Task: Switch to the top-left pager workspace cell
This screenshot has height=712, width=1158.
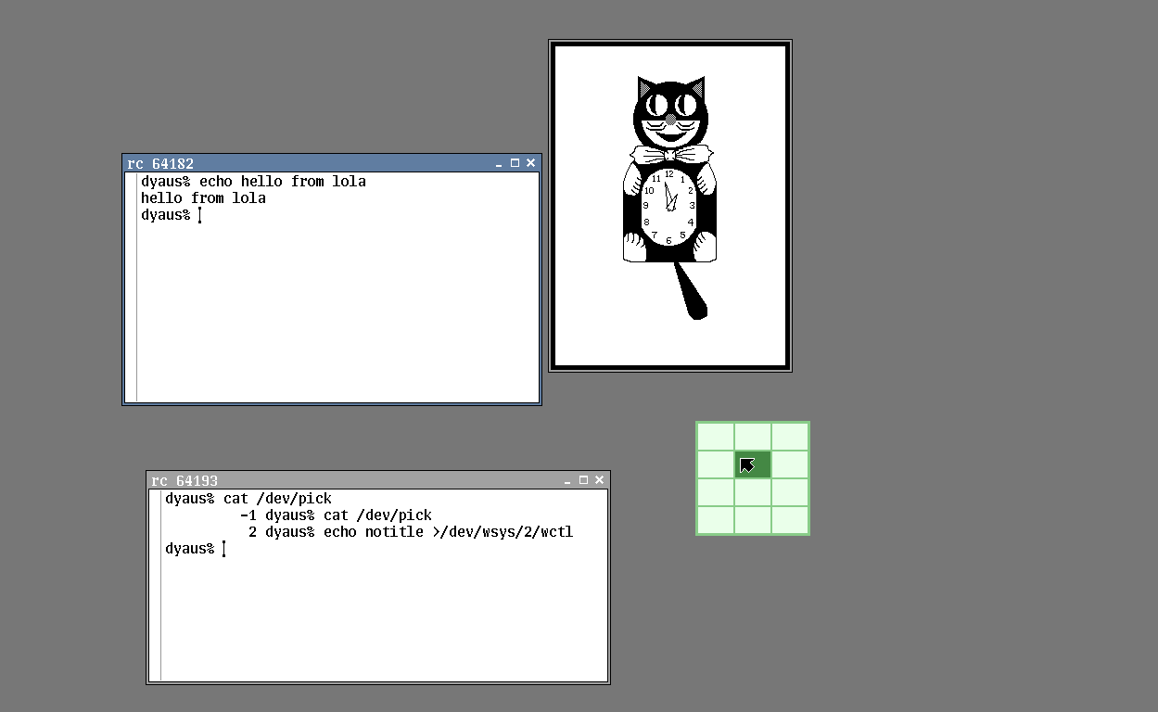Action: tap(716, 437)
